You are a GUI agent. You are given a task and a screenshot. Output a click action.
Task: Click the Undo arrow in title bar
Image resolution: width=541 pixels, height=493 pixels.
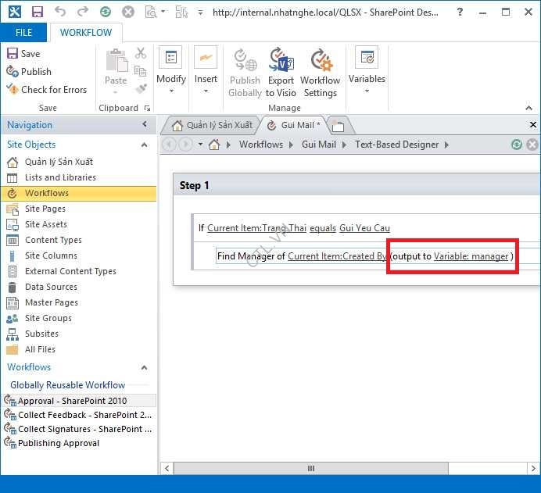click(60, 13)
